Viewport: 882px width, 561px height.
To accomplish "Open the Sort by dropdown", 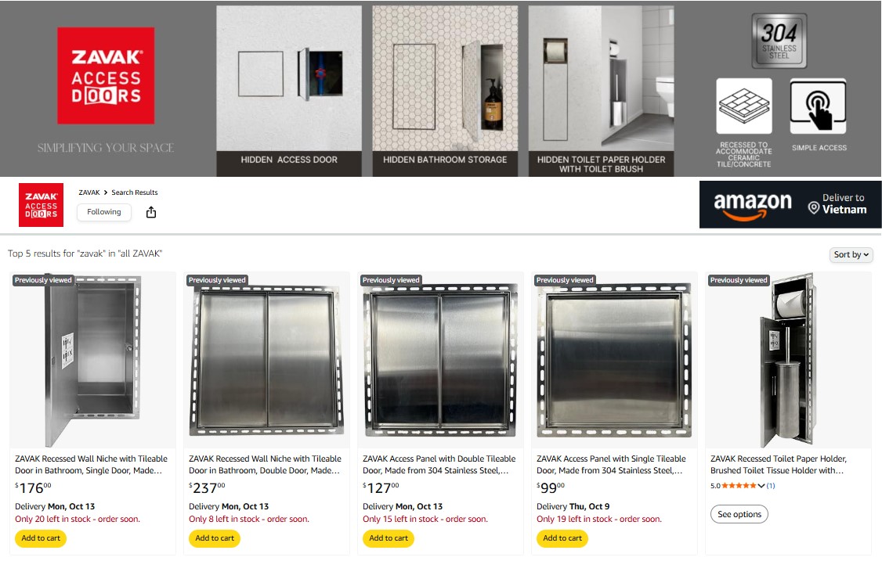I will click(x=851, y=254).
